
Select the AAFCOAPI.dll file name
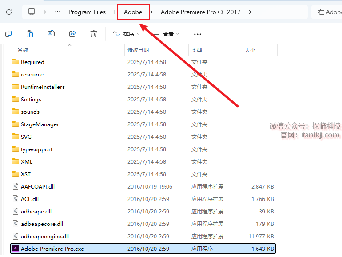pyautogui.click(x=38, y=186)
